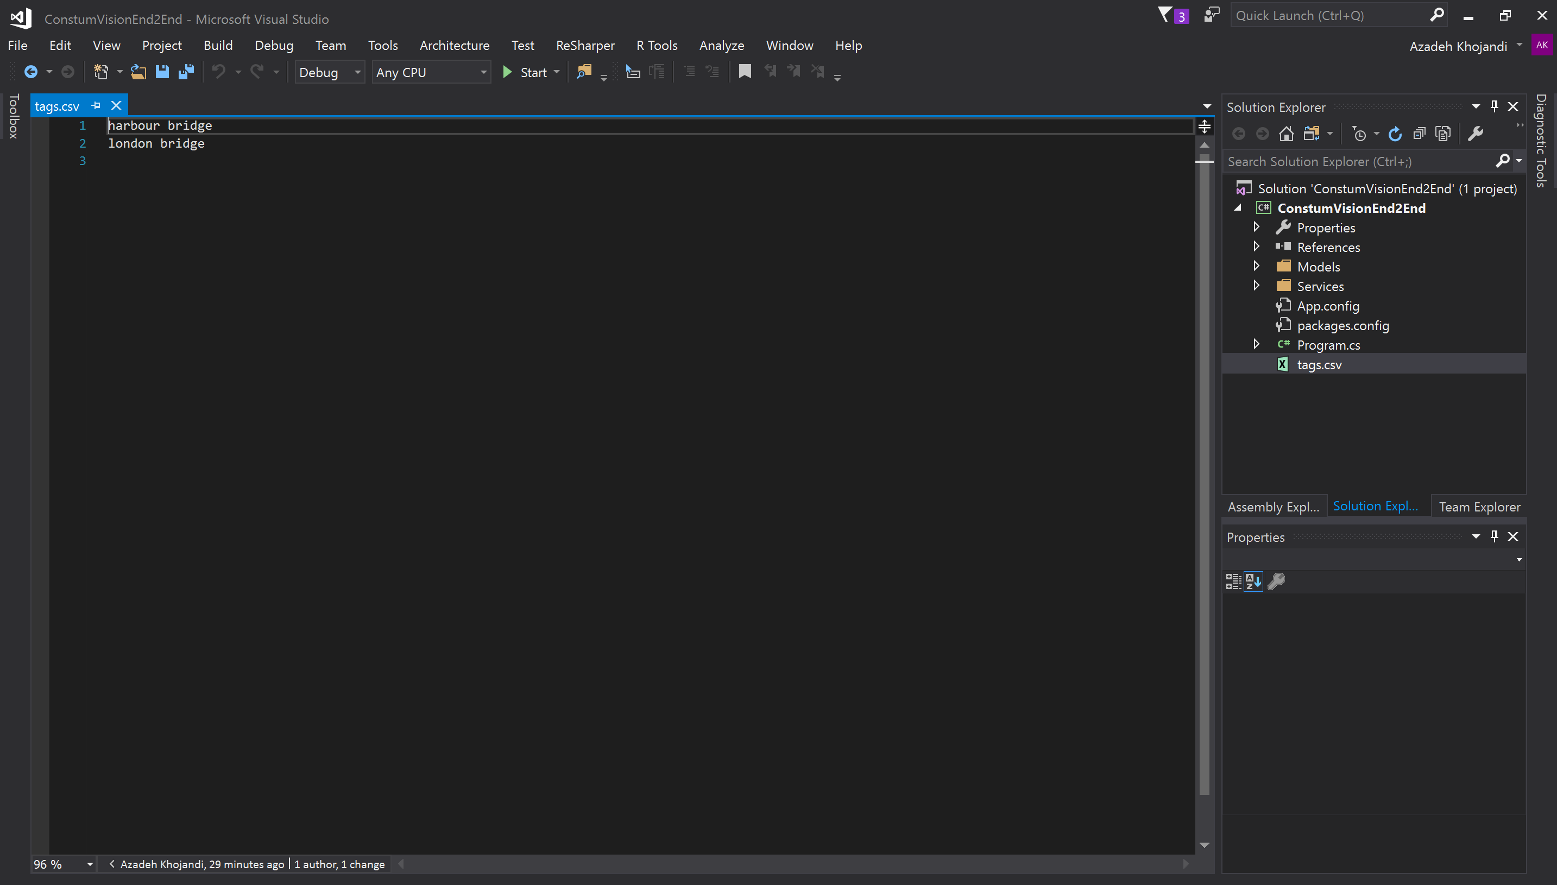Click the bookmark toolbar icon
The image size is (1557, 885).
pos(745,72)
